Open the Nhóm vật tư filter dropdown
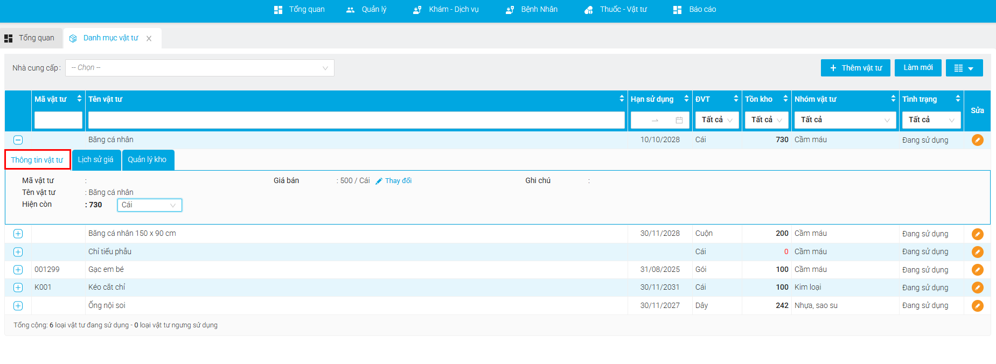Image resolution: width=996 pixels, height=364 pixels. 845,120
